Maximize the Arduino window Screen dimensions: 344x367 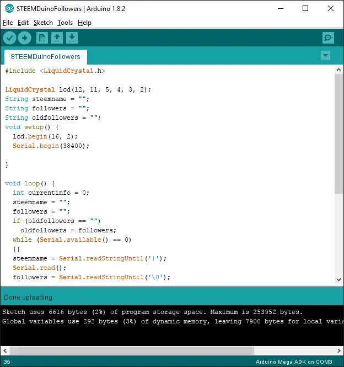[305, 9]
